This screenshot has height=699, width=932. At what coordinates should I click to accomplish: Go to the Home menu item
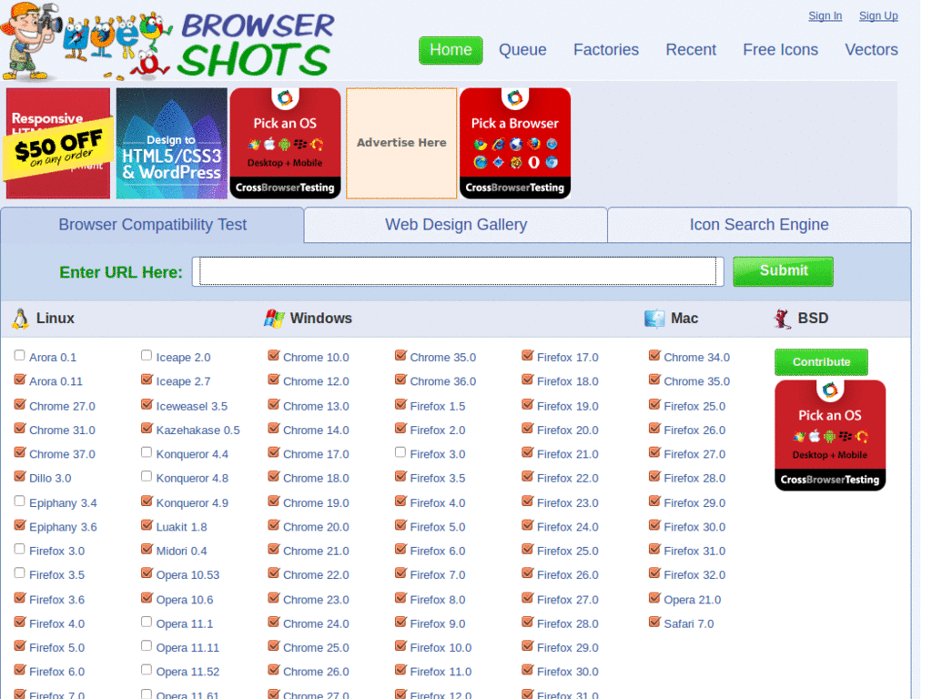451,50
